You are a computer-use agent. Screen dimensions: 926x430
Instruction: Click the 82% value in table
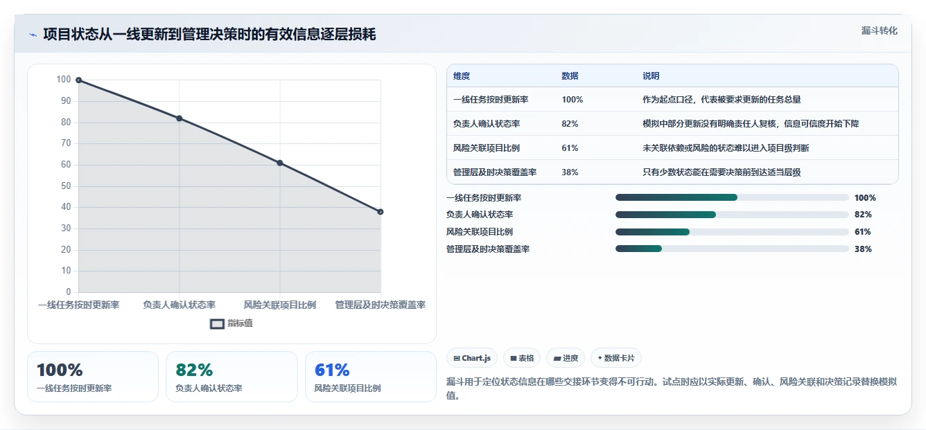[x=570, y=124]
